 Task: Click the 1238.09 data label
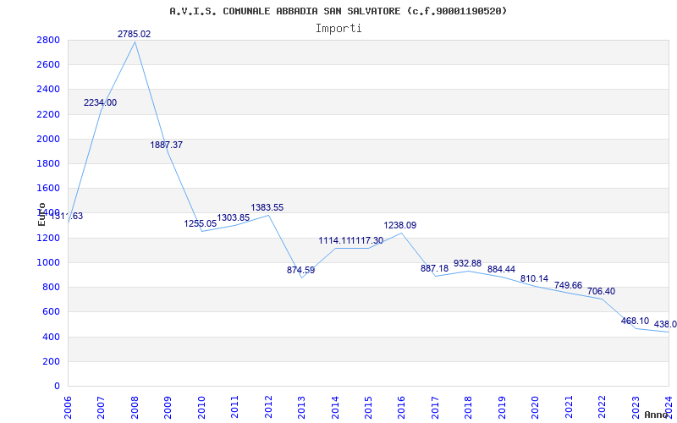[400, 225]
